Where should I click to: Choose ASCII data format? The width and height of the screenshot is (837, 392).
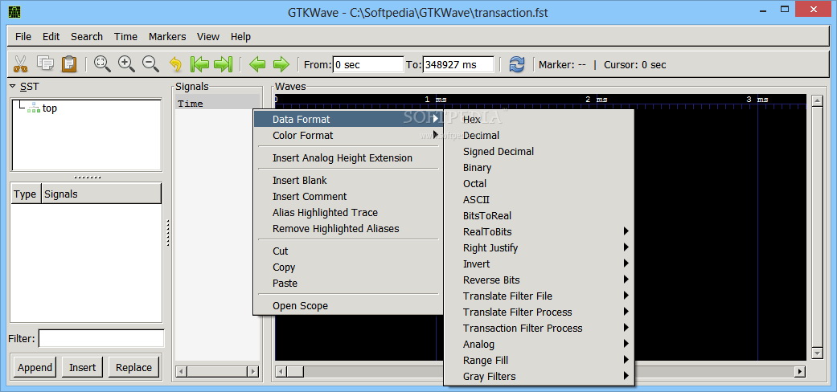click(x=539, y=199)
